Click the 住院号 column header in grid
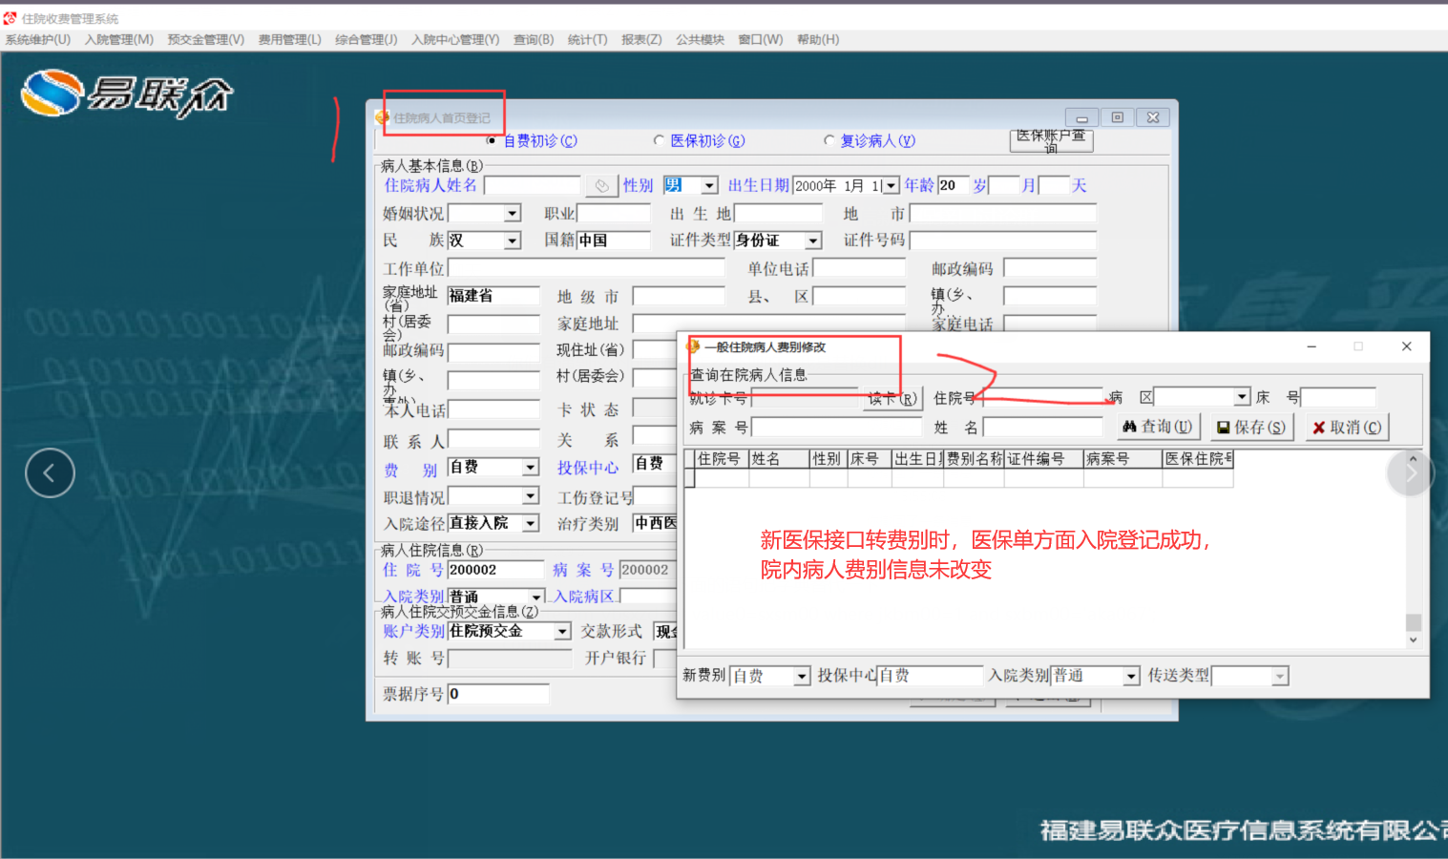The height and width of the screenshot is (859, 1448). click(722, 459)
